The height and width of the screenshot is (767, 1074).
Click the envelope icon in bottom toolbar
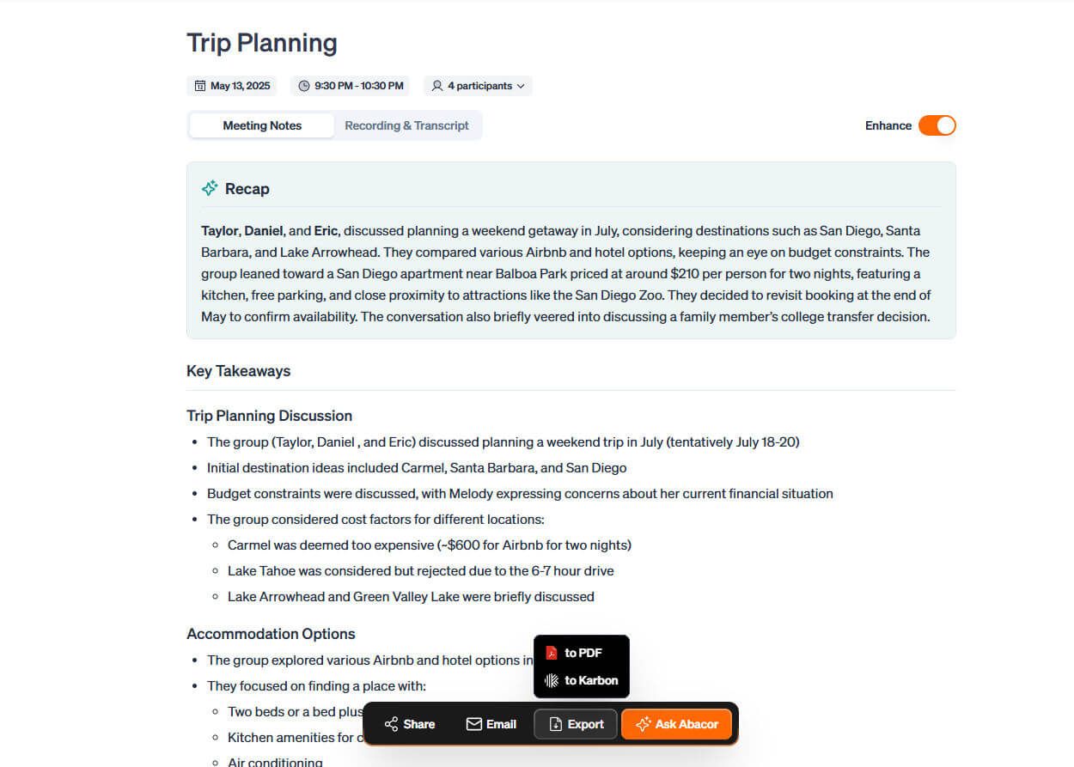473,724
